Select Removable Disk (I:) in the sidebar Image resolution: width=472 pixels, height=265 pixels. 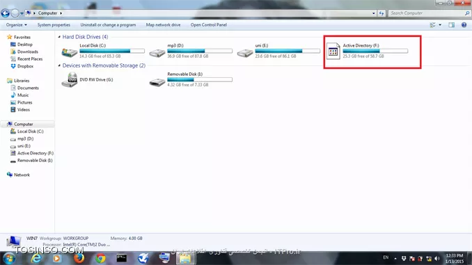tap(35, 161)
